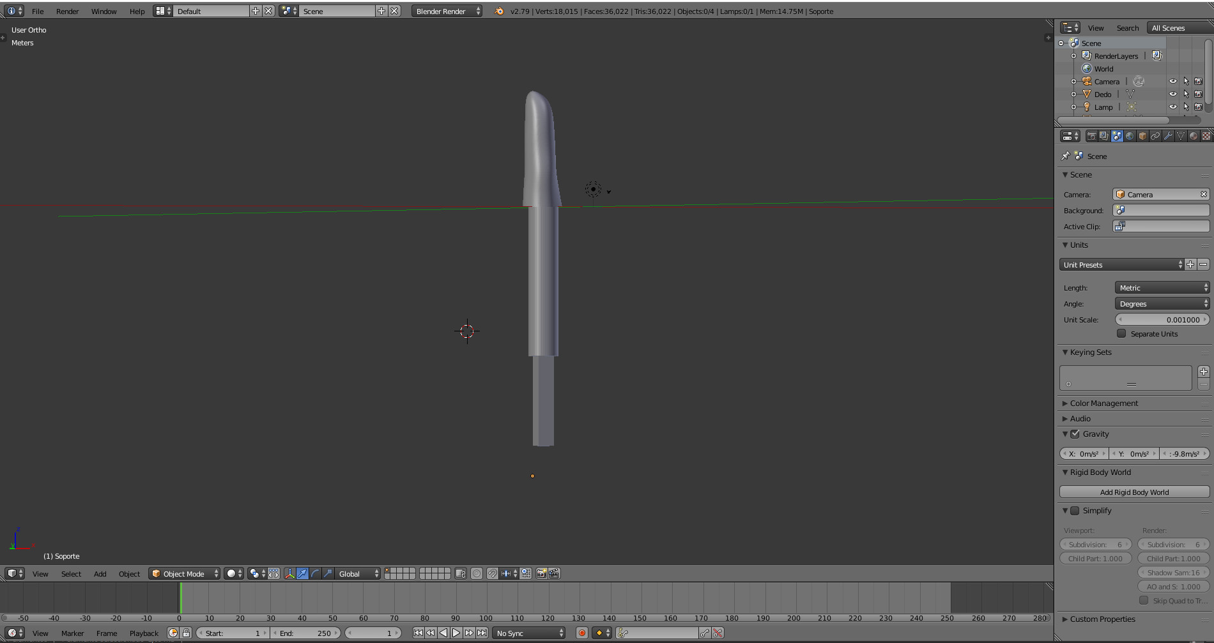Toggle the timeline preview range clock button
Viewport: 1214px width, 643px height.
tap(173, 633)
